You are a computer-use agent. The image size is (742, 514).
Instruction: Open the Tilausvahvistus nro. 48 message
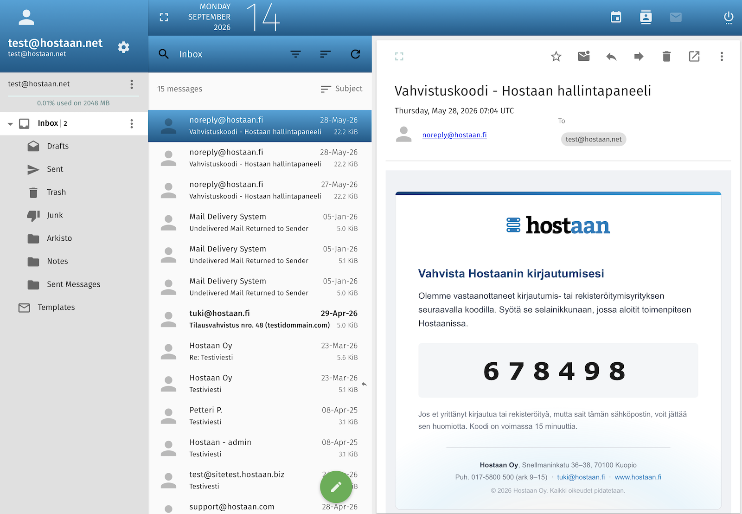(260, 319)
